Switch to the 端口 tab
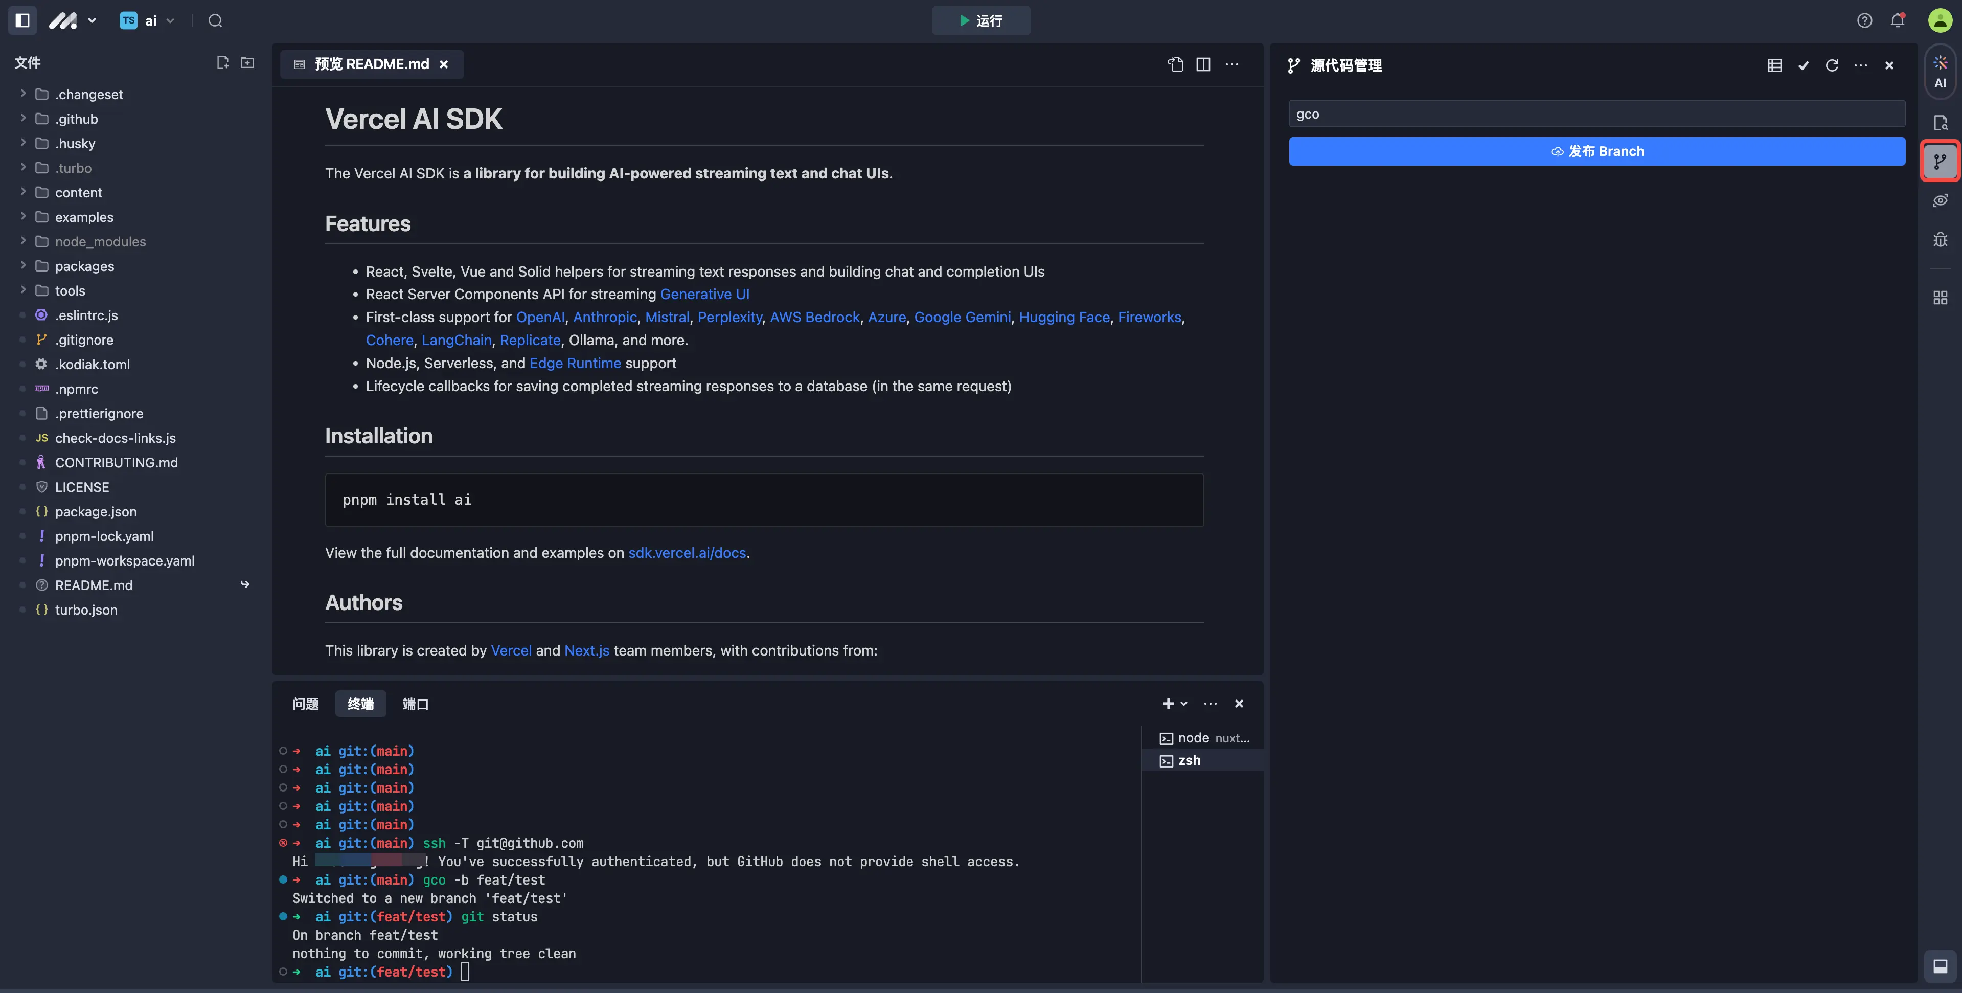1962x993 pixels. point(415,704)
